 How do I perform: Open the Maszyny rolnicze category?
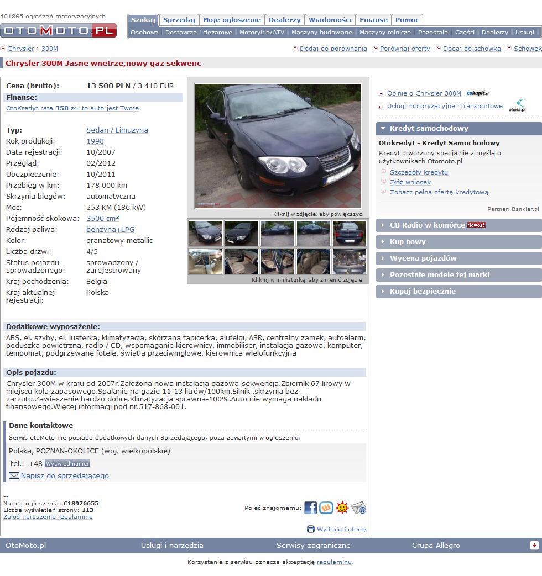point(385,33)
